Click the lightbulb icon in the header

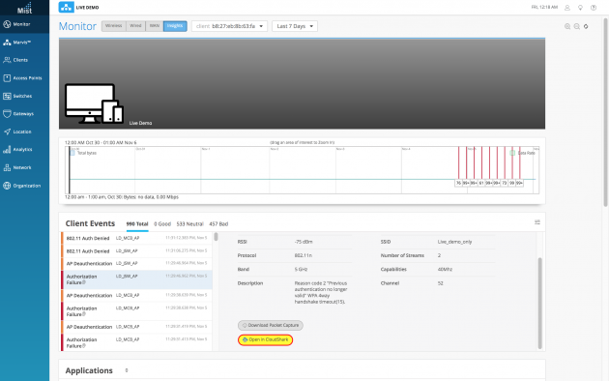pos(580,8)
